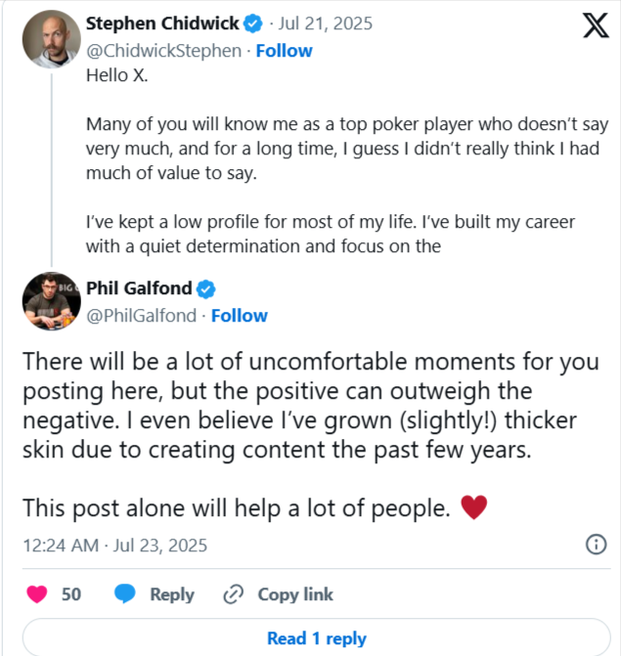Click the reply speech bubble icon

pos(125,594)
